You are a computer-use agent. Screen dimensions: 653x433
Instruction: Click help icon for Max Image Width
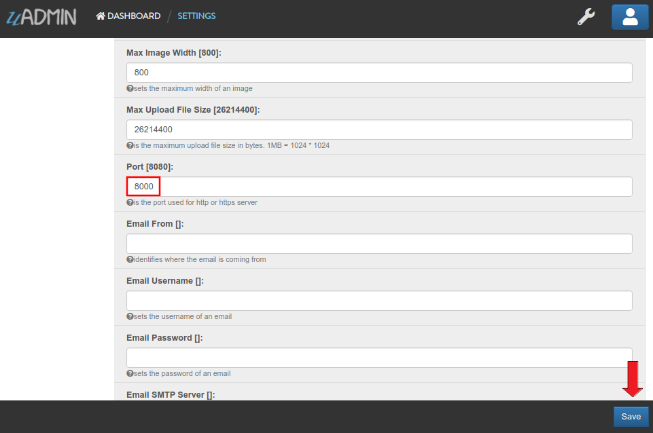(x=130, y=89)
